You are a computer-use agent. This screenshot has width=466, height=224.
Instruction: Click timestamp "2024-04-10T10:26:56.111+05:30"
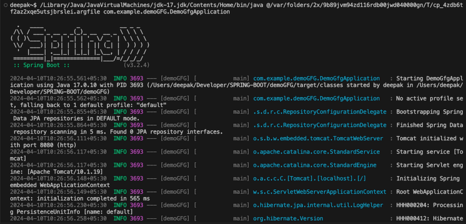(58, 139)
